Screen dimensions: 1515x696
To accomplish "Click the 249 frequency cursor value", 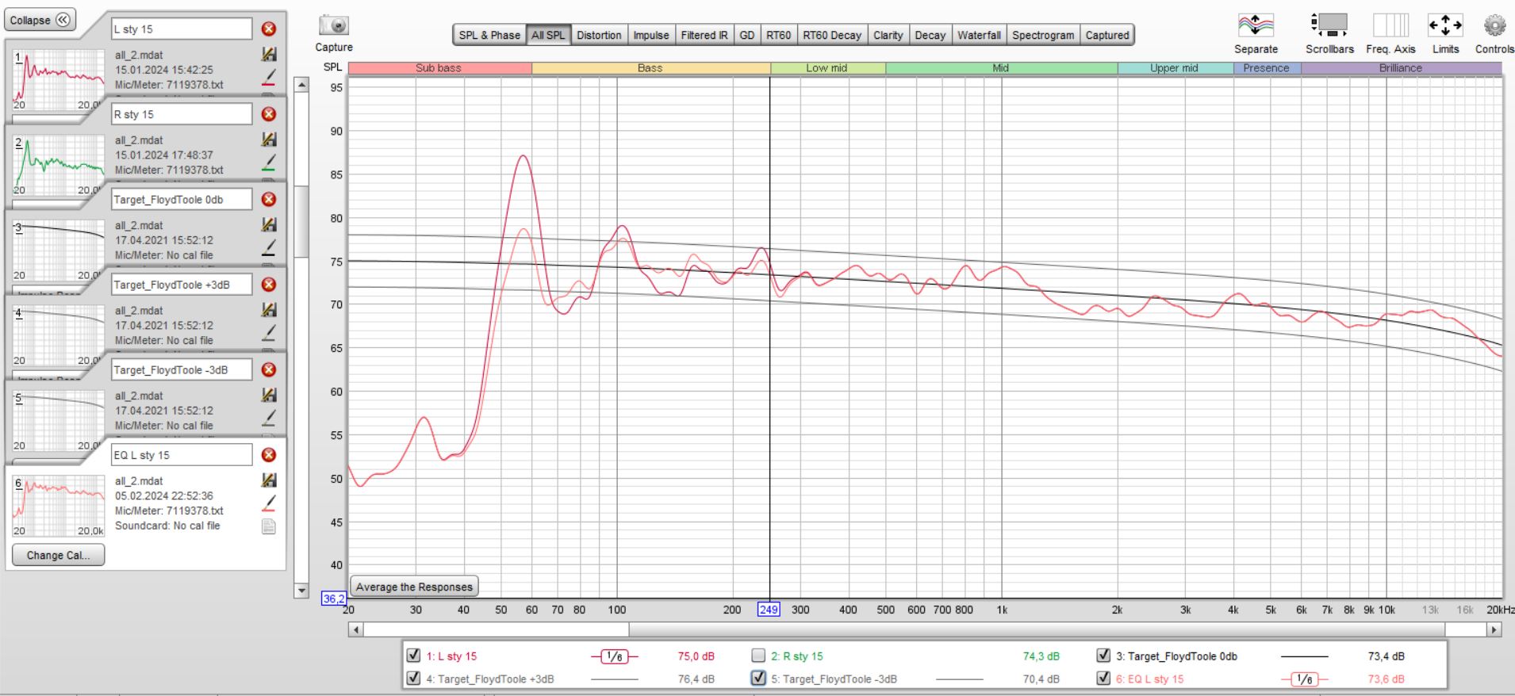I will pos(769,610).
